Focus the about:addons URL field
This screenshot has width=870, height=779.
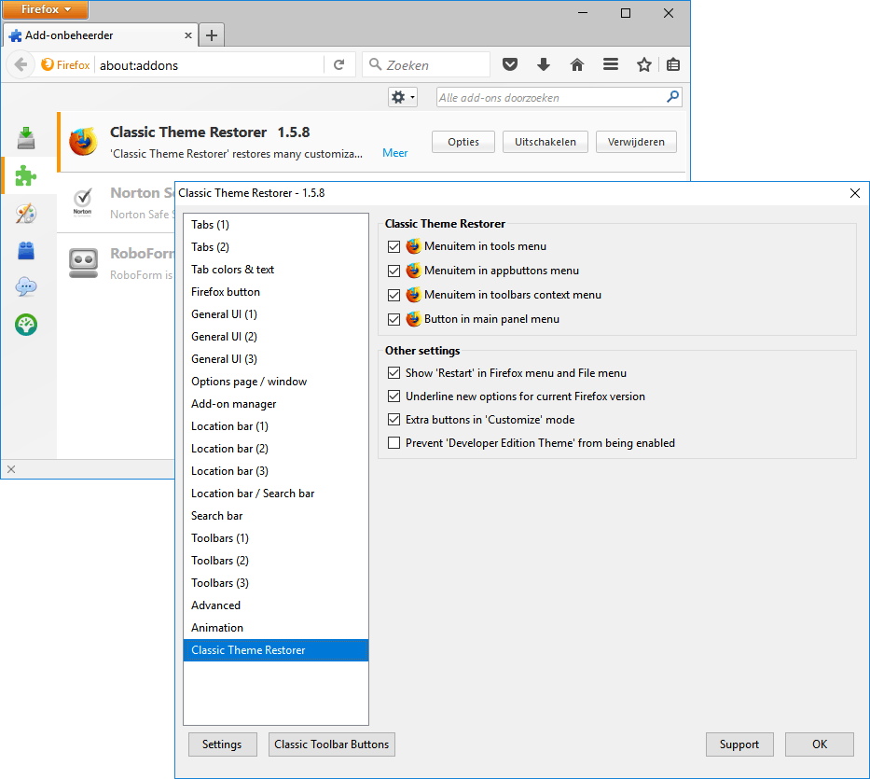tap(209, 65)
